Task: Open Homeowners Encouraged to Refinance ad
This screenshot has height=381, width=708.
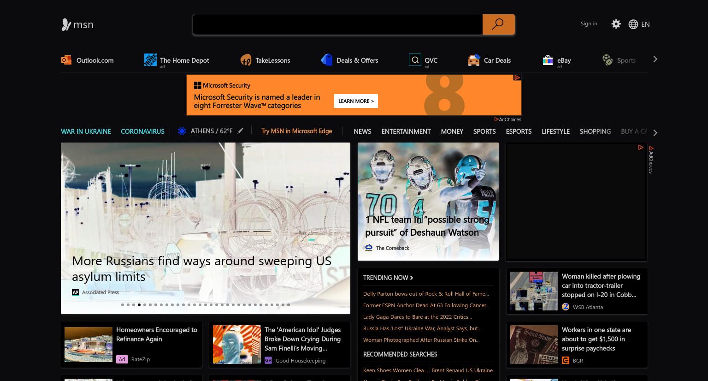Action: [157, 334]
